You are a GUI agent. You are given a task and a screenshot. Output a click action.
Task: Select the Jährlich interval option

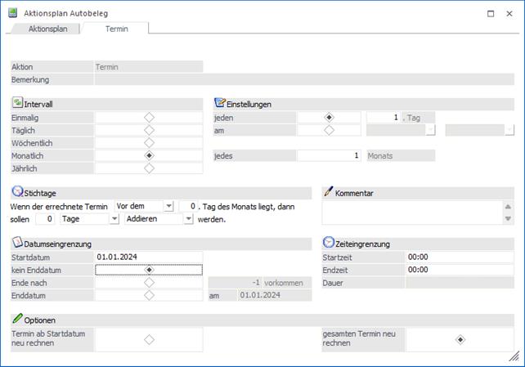coord(149,168)
